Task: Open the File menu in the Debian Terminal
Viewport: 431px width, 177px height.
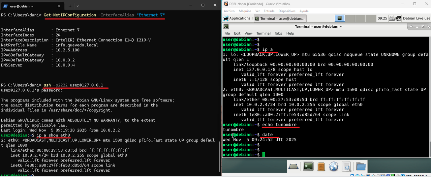Action: [x=227, y=33]
